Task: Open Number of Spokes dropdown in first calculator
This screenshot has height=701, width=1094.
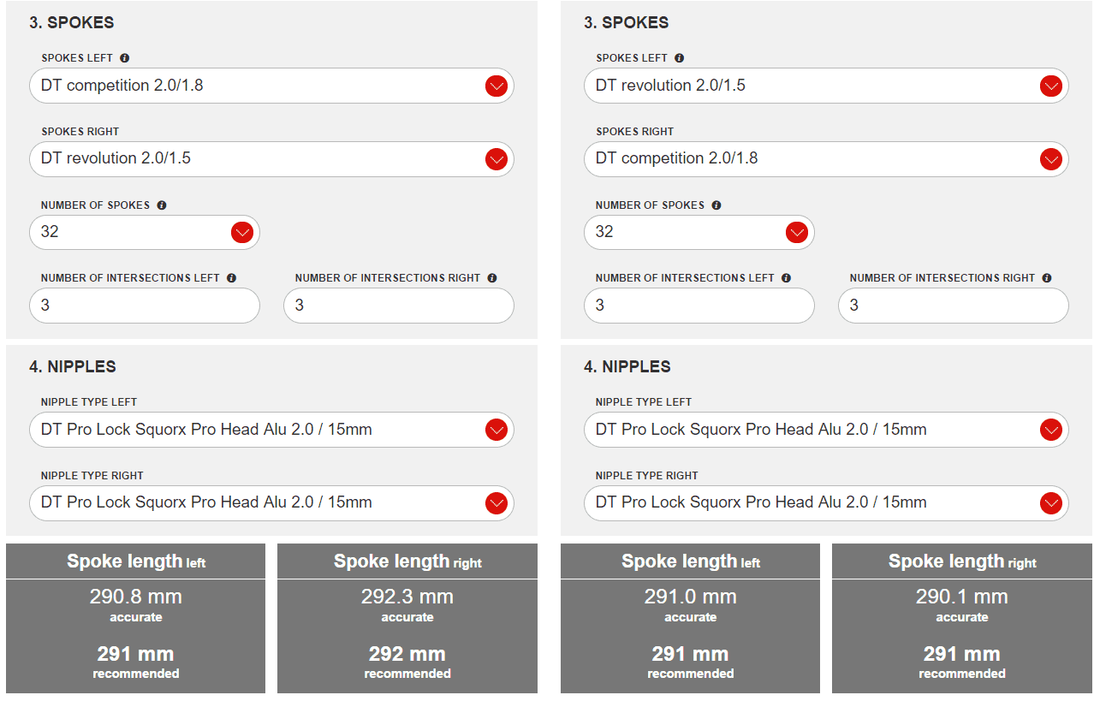Action: coord(241,232)
